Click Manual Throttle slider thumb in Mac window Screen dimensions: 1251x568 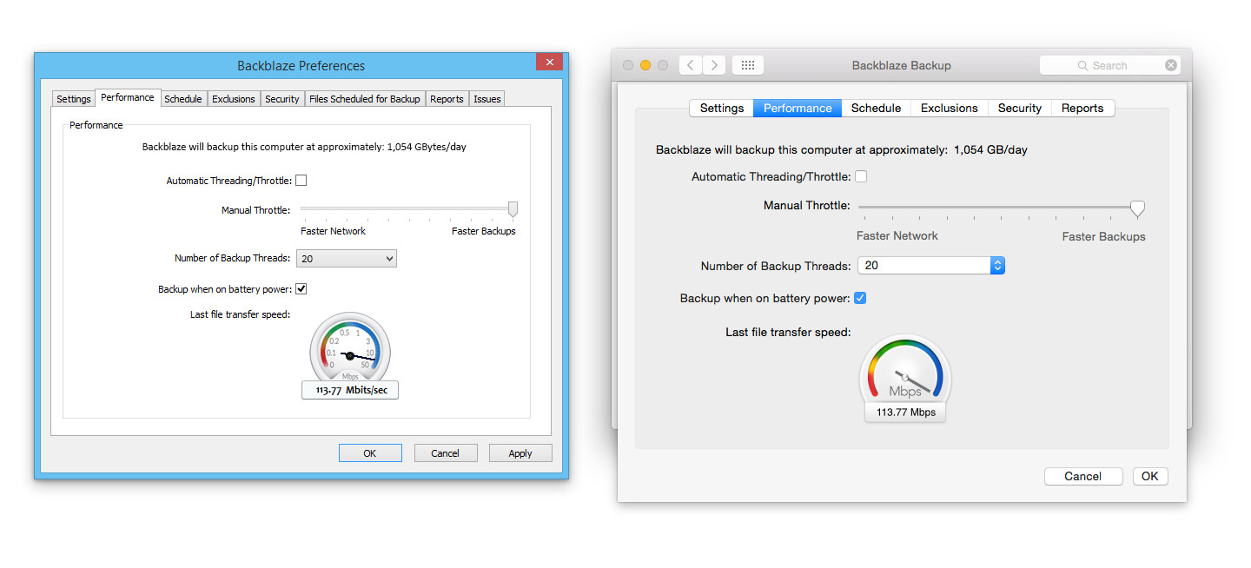pos(1137,208)
